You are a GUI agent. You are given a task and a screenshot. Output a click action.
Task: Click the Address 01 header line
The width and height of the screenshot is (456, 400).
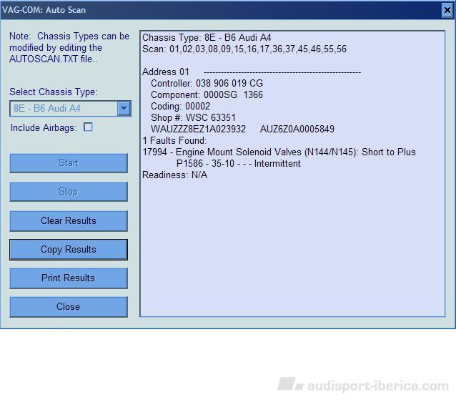coord(252,72)
